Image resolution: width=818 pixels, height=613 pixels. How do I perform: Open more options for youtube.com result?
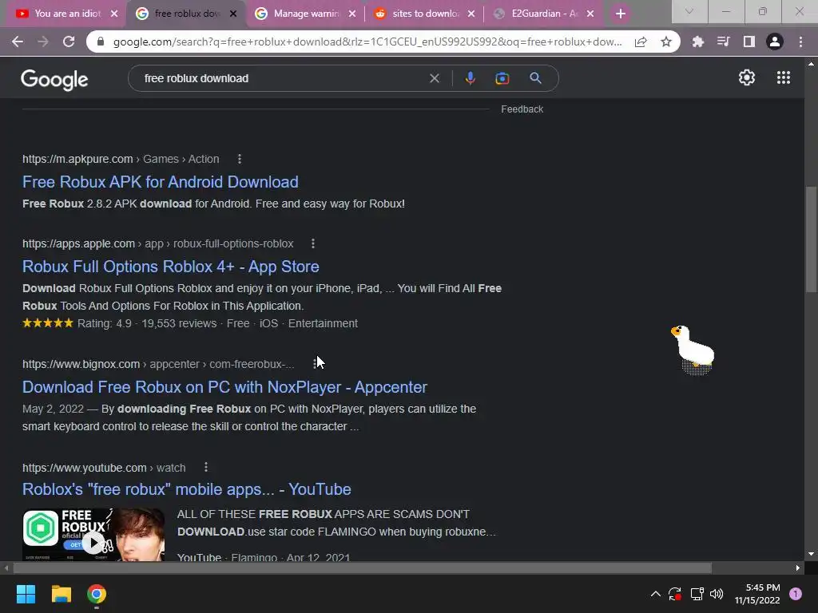(x=206, y=467)
